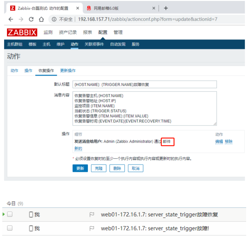Go to browser home page icon

[41, 19]
